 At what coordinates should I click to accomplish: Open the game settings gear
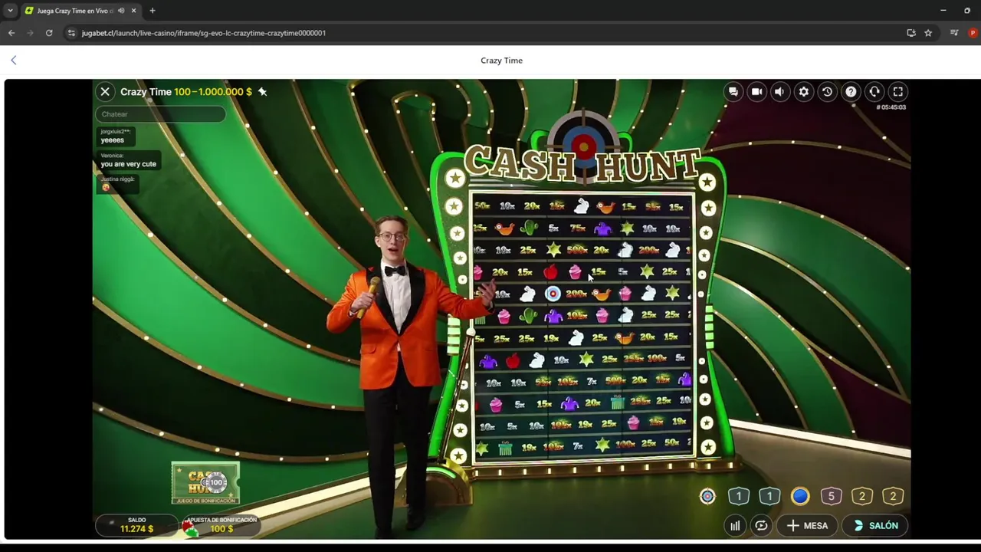[x=803, y=92]
